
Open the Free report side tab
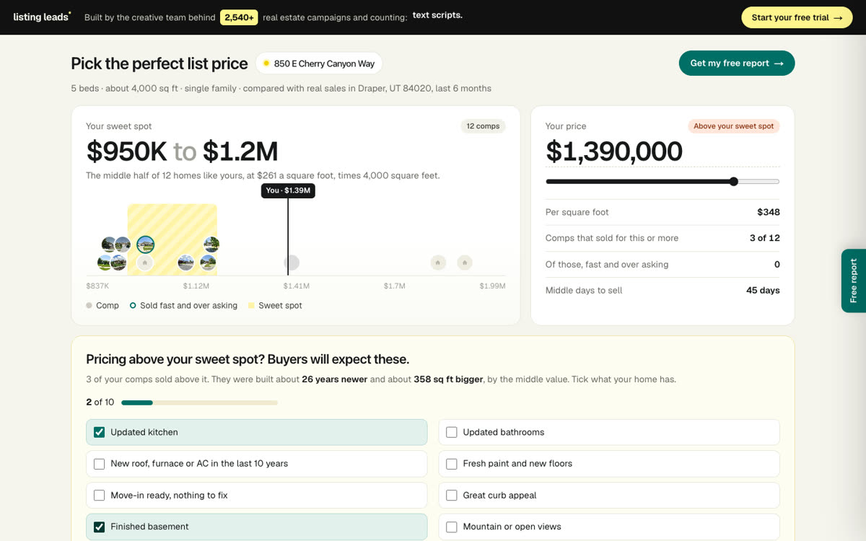point(854,281)
